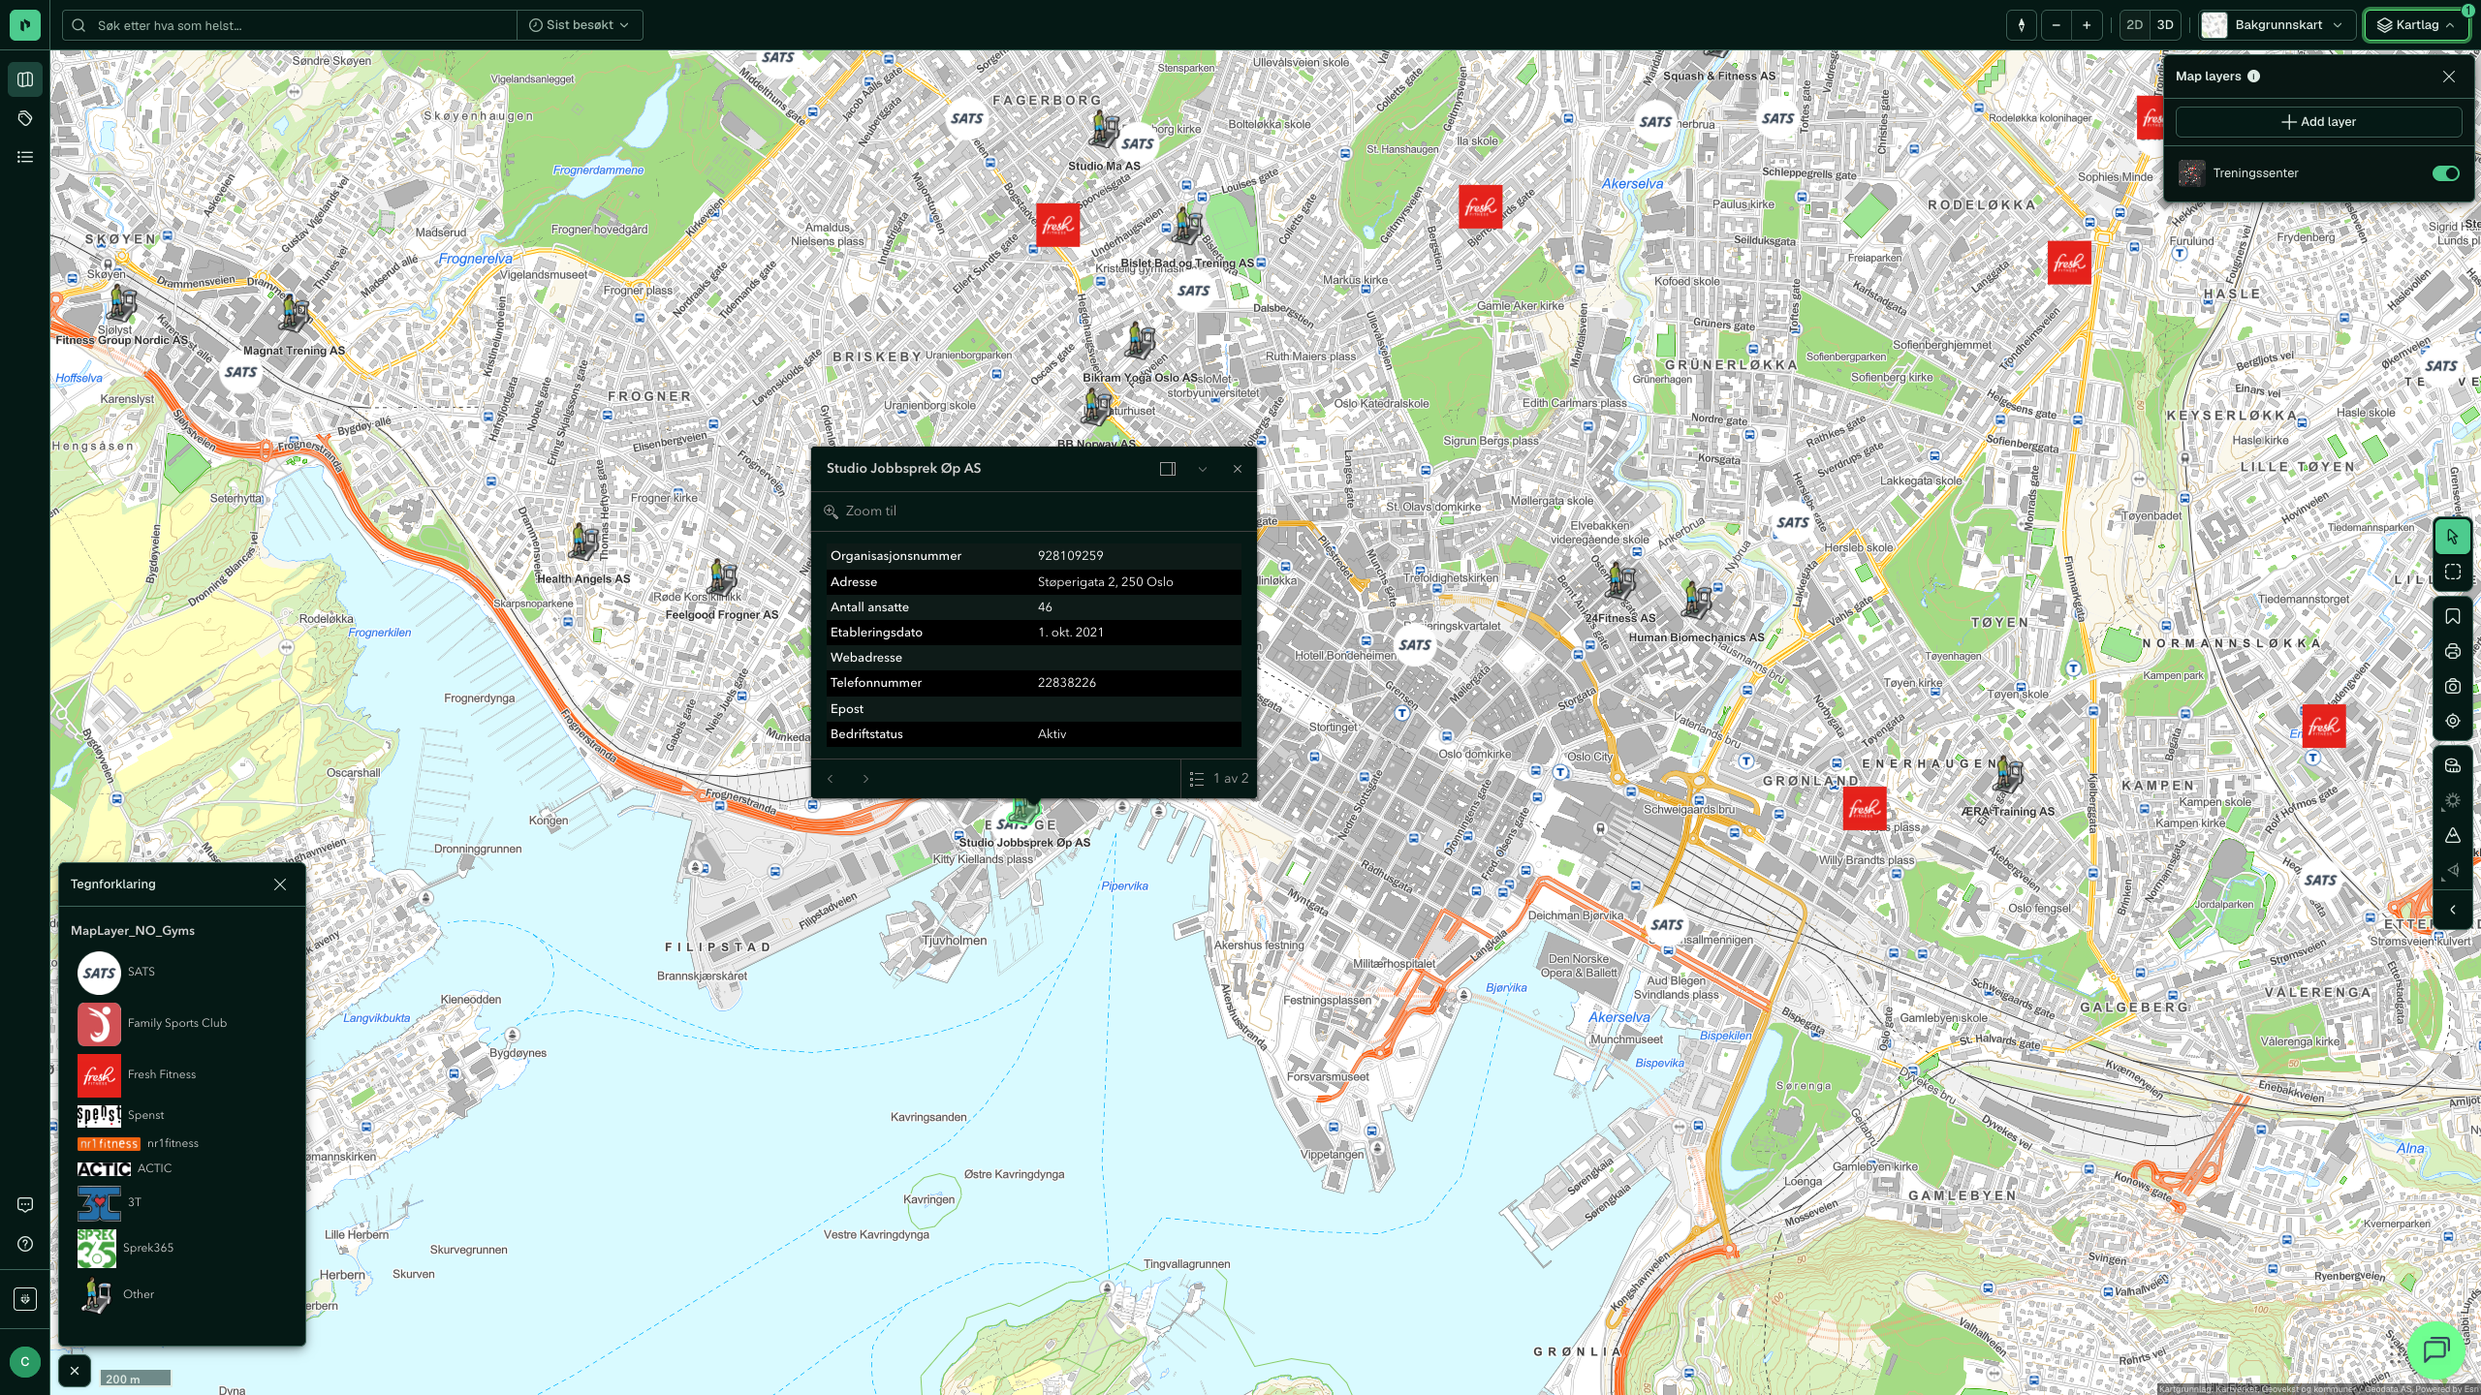Screen dimensions: 2481x1395
Task: Activate the rectangle selection tool
Action: point(2453,572)
